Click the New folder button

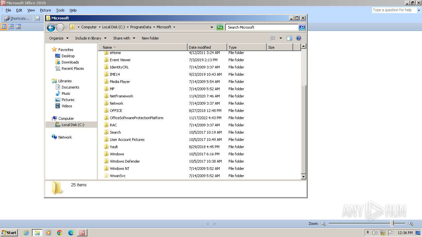click(150, 38)
